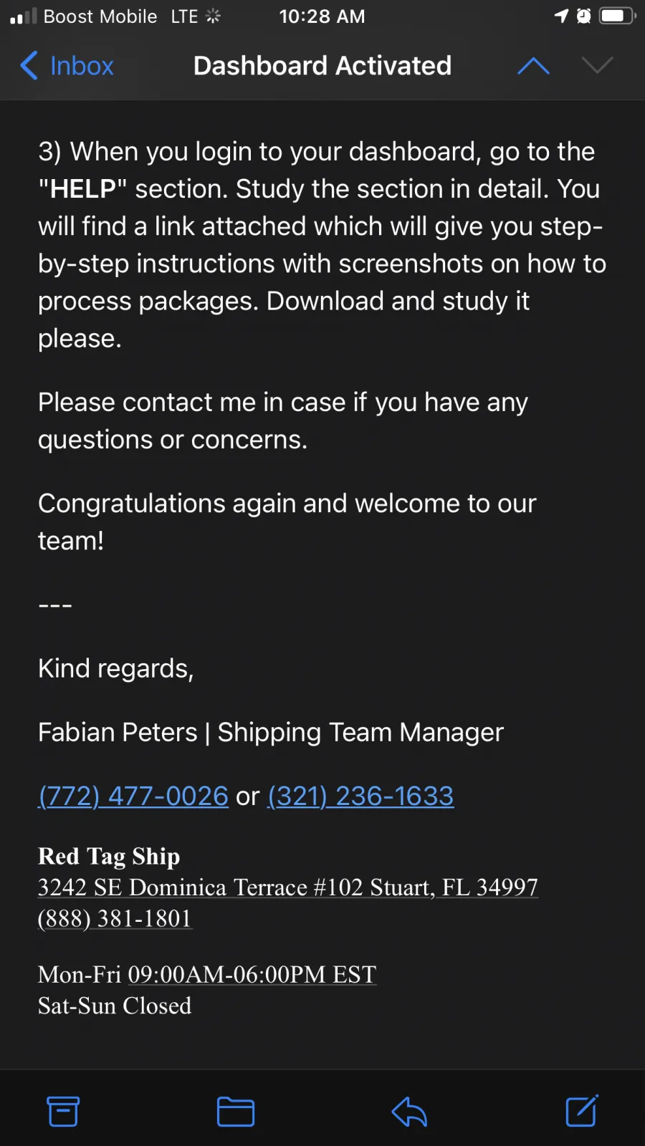Tap the 09:00AM-06:00PM EST hours link
The image size is (645, 1146).
[252, 974]
